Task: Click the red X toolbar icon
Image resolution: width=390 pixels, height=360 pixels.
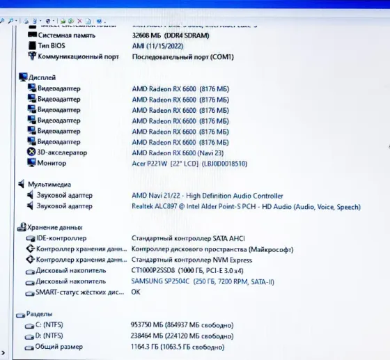Action: pyautogui.click(x=79, y=21)
